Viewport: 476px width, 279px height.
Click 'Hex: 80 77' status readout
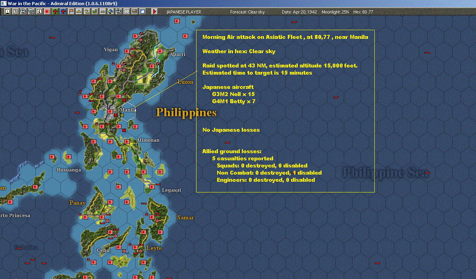pos(363,12)
